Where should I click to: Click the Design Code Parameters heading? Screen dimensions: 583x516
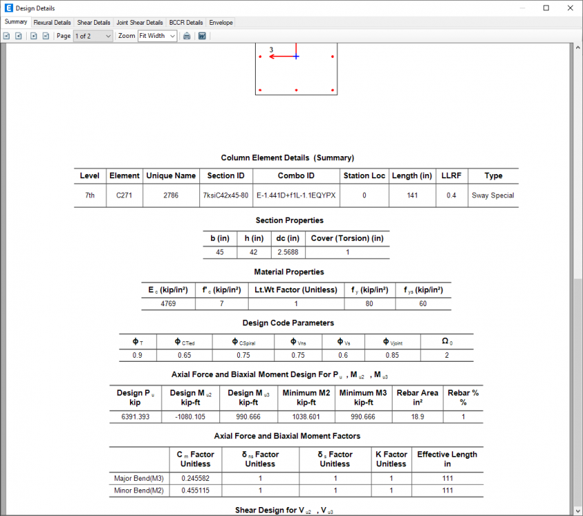coord(288,323)
